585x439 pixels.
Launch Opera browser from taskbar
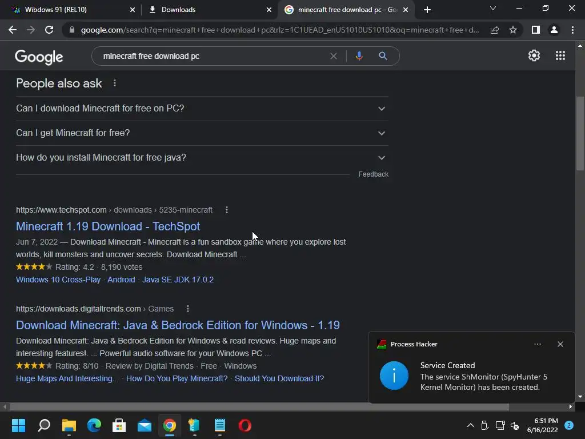[x=245, y=425]
